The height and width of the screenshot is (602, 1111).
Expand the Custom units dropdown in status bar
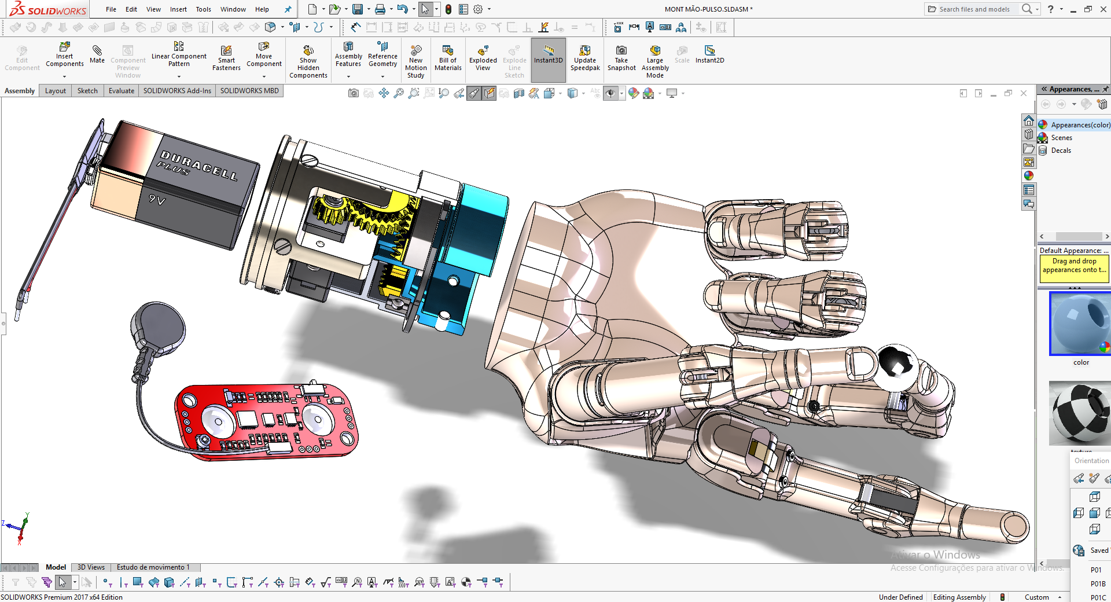[1060, 597]
